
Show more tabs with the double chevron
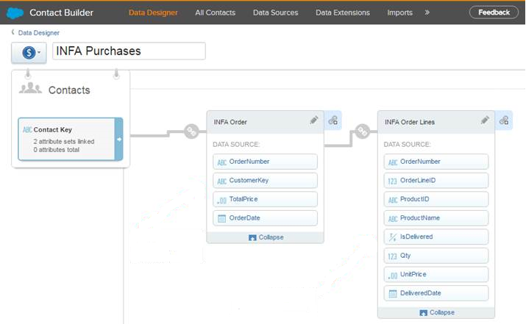[x=427, y=12]
